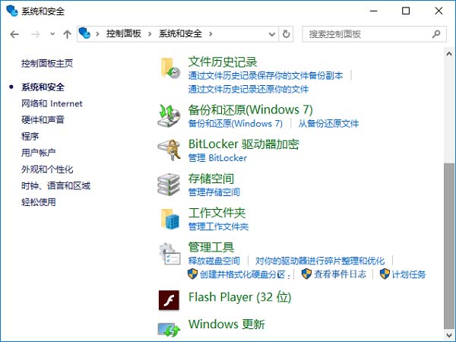
Task: Open Flash Player (32 位) link
Action: [x=239, y=297]
